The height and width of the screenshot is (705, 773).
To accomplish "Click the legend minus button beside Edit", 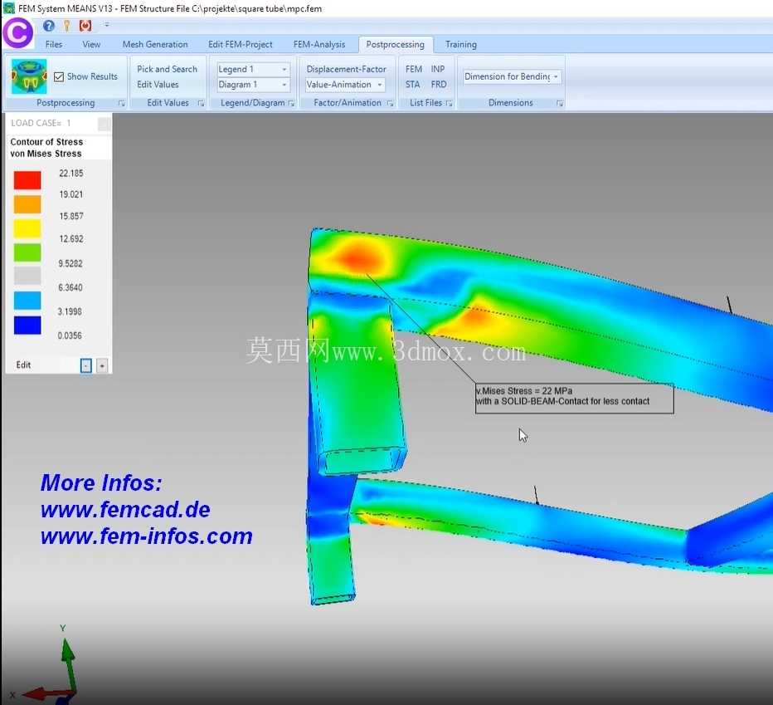I will click(x=85, y=366).
